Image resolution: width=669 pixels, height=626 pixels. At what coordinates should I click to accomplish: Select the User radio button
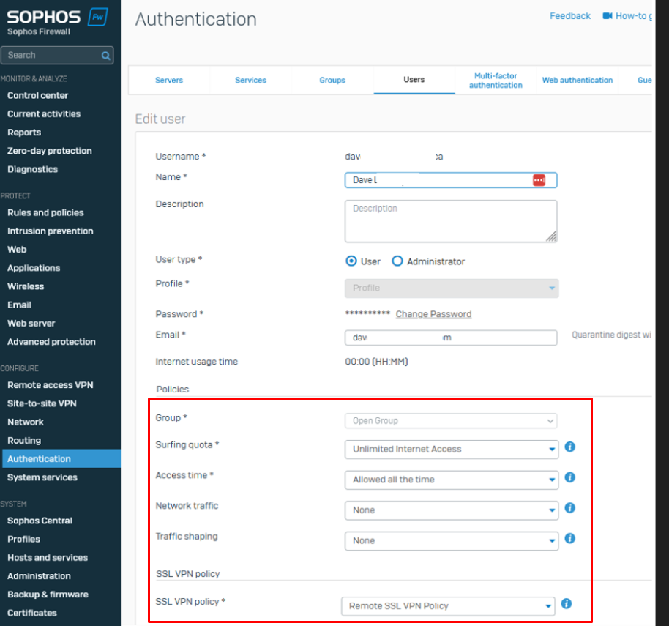351,261
